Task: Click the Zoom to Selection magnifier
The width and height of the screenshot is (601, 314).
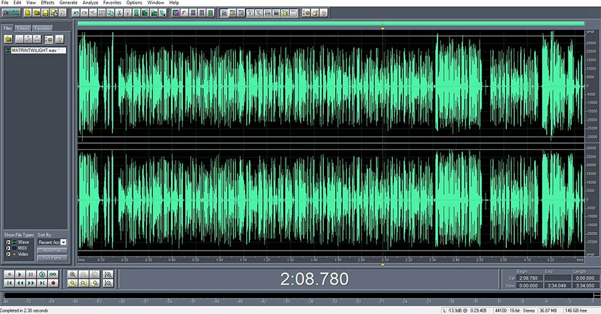Action: 72,283
